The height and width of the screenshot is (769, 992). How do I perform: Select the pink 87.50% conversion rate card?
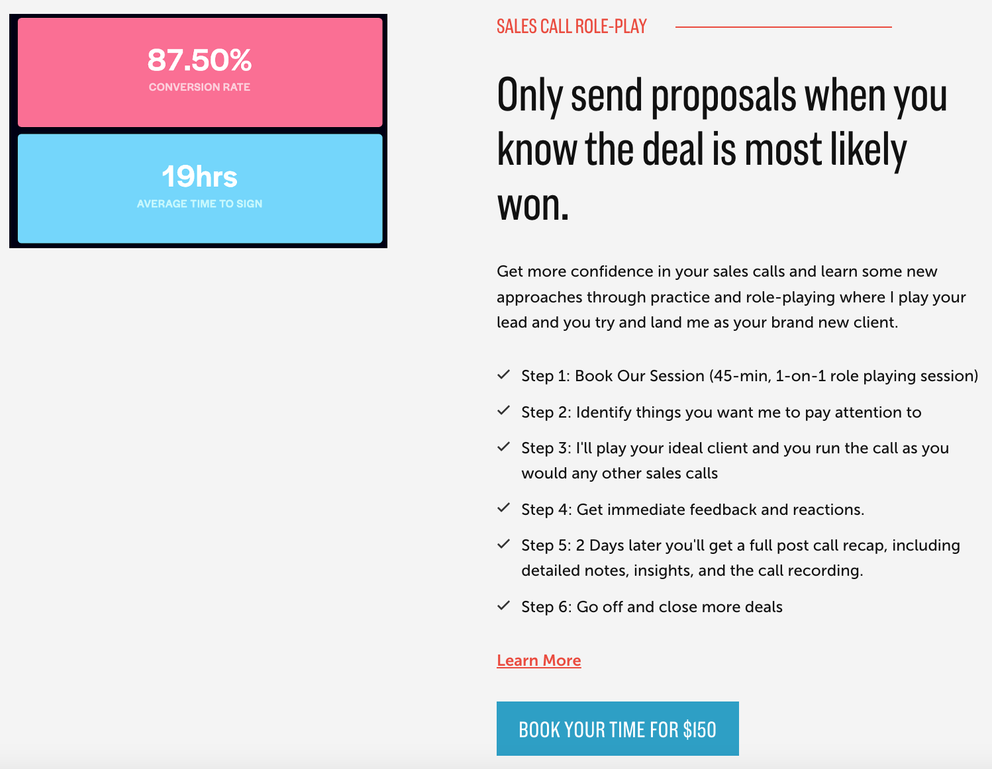(200, 72)
